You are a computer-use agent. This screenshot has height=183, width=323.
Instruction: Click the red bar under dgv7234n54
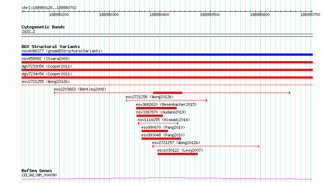click(167, 77)
